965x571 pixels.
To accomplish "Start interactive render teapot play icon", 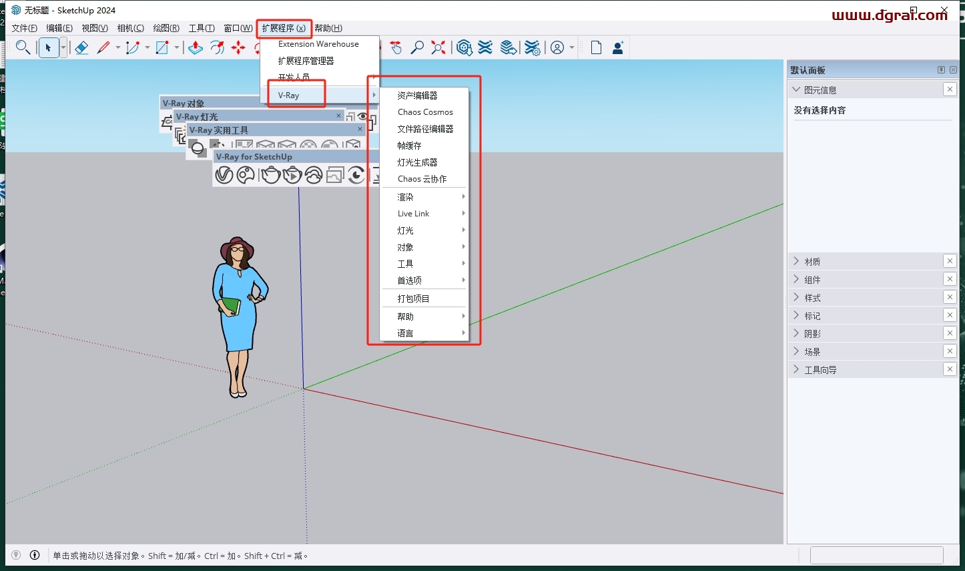I will click(292, 175).
